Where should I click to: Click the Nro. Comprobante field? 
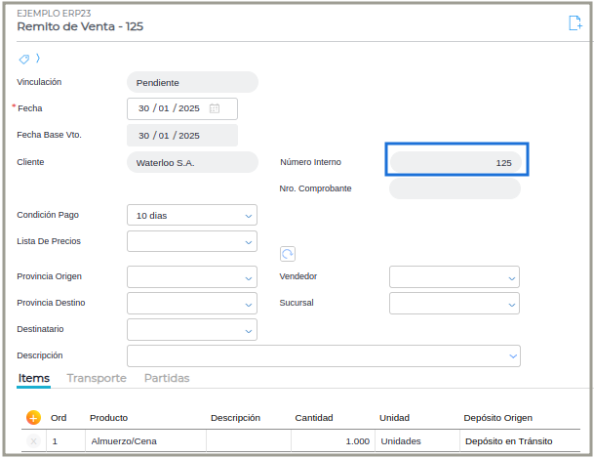[454, 188]
